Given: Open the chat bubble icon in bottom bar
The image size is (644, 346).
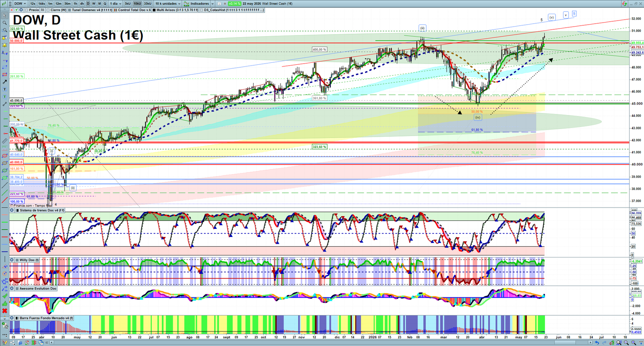Looking at the screenshot, I should click(20, 342).
